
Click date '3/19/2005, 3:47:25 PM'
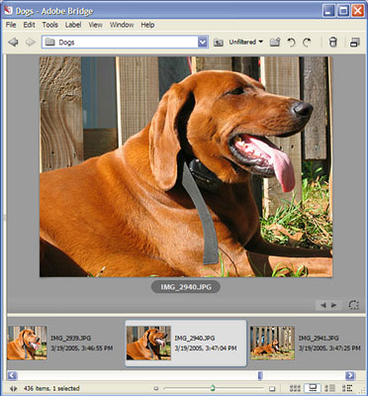tap(329, 348)
